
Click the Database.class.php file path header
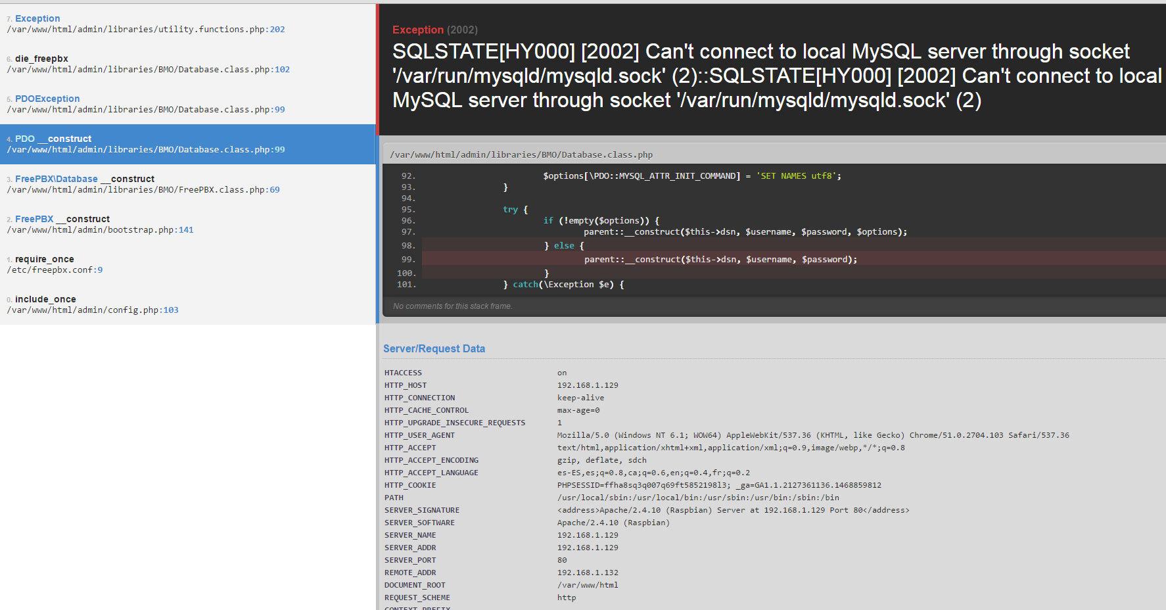click(x=521, y=154)
